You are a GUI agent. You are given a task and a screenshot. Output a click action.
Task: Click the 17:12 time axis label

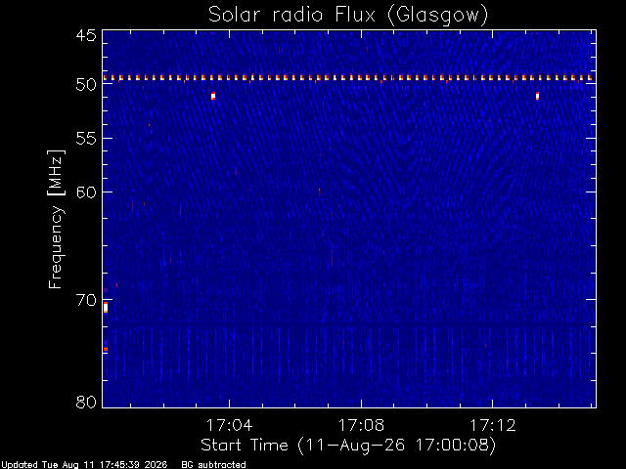coord(493,425)
